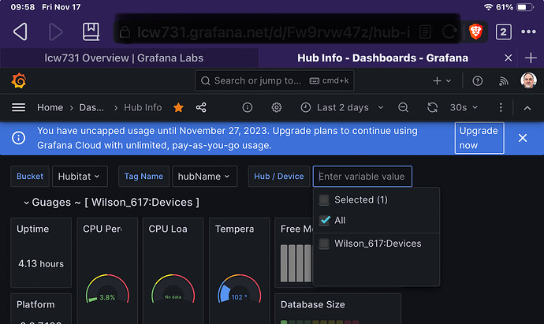Close the Hub Info browser tab
The image size is (544, 324).
coord(508,58)
